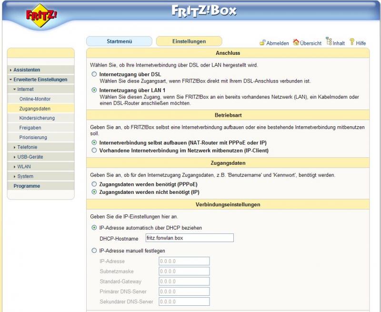
Task: Open Freigaben in the sidebar
Action: pyautogui.click(x=41, y=128)
